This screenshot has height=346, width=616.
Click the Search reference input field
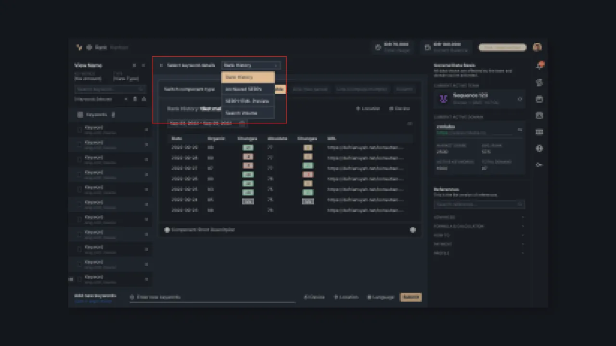coord(479,204)
